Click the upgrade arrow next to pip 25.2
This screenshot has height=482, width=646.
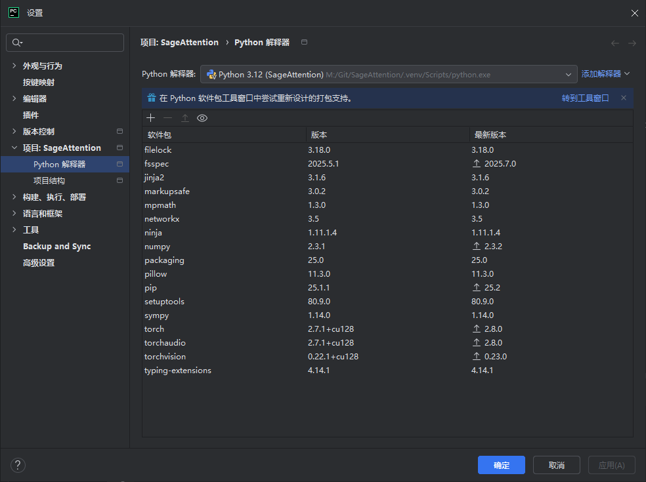[x=477, y=287]
